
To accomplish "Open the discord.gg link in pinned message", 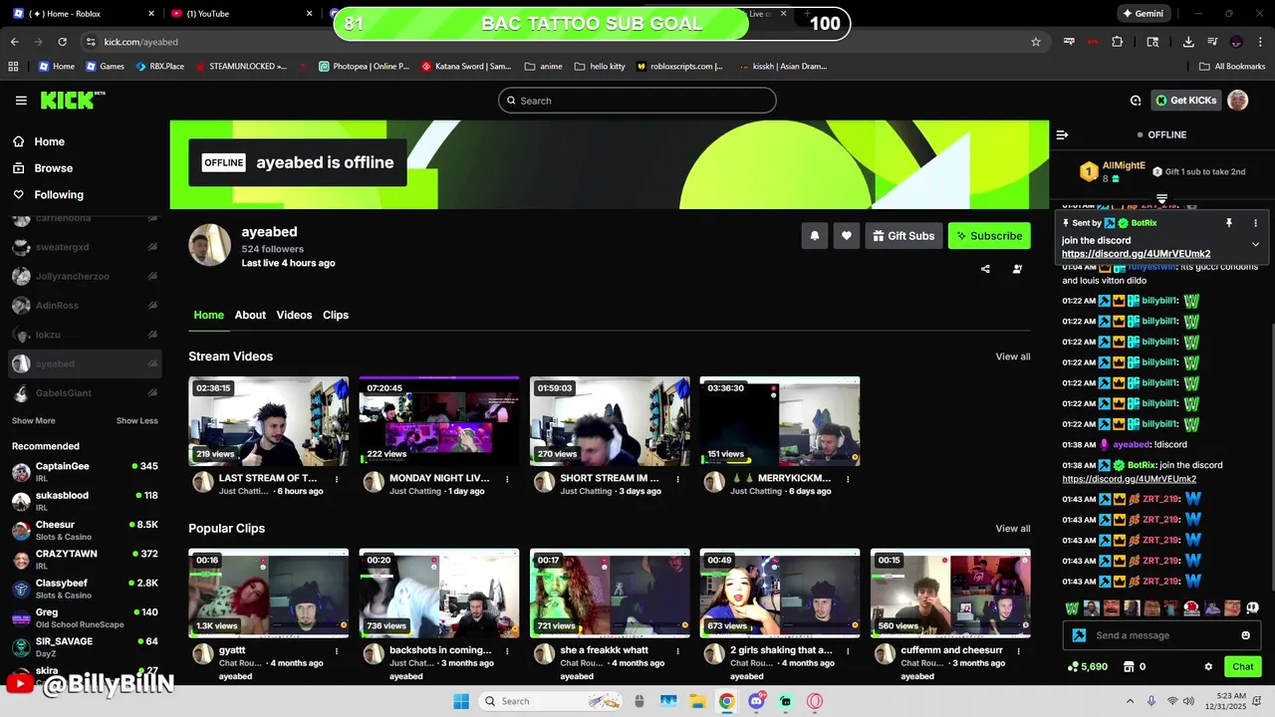I will (x=1136, y=254).
